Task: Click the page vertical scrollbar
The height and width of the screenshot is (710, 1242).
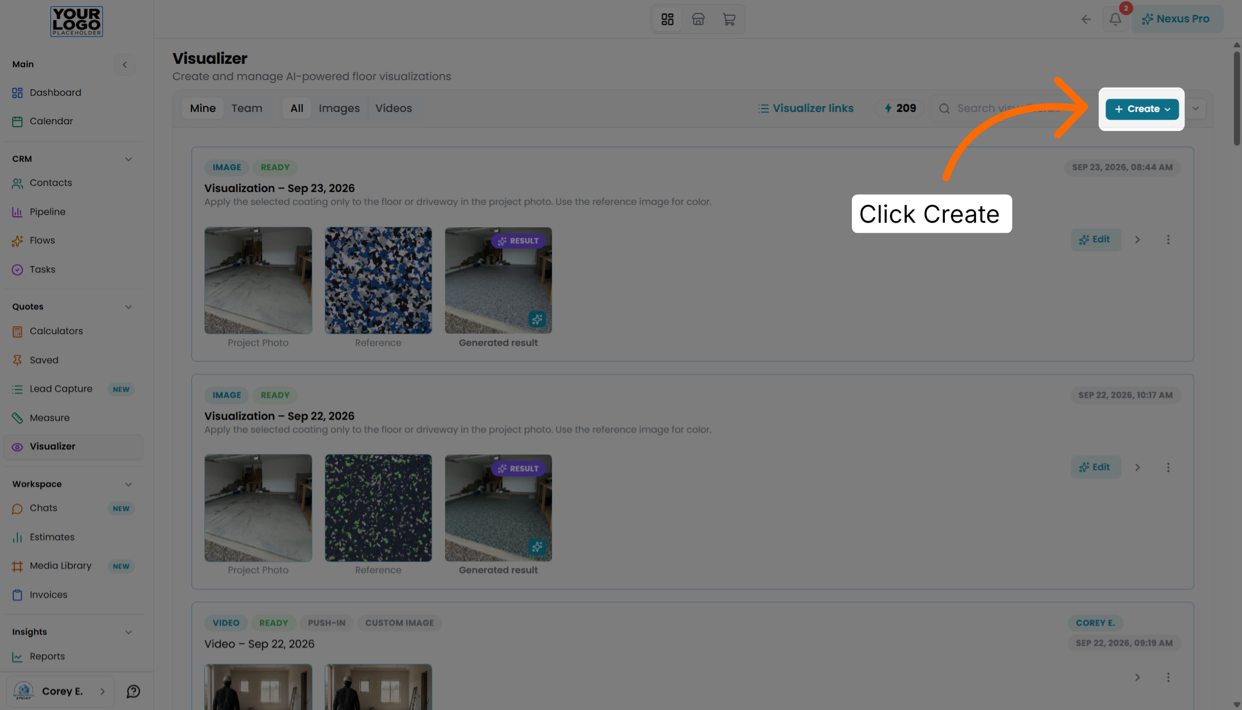Action: point(1236,98)
